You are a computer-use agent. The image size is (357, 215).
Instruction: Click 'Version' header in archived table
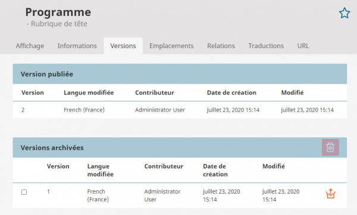[58, 166]
